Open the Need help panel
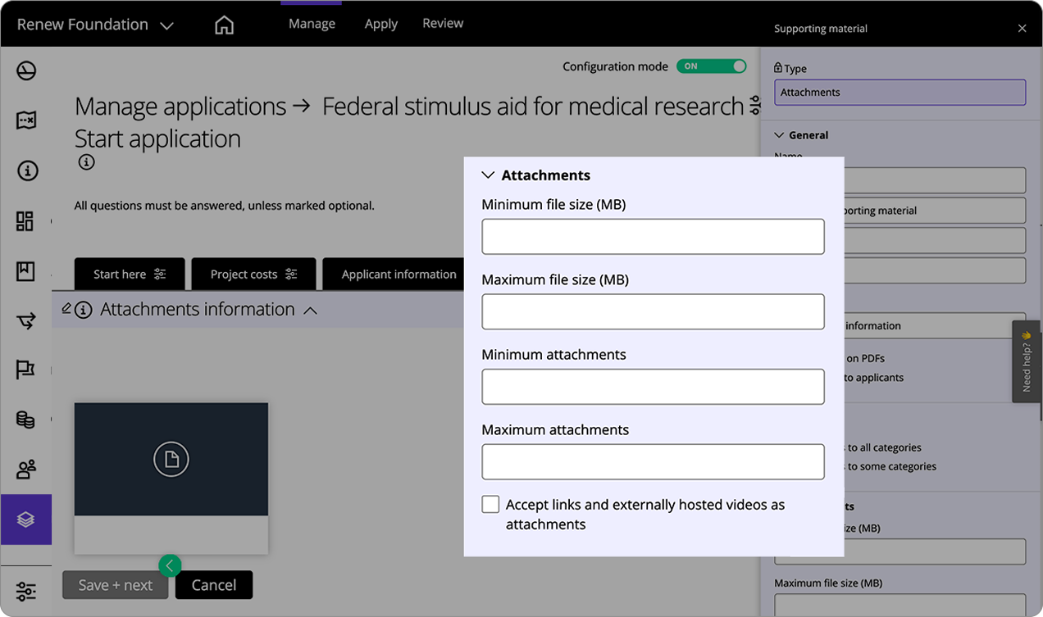This screenshot has width=1043, height=617. (1027, 361)
